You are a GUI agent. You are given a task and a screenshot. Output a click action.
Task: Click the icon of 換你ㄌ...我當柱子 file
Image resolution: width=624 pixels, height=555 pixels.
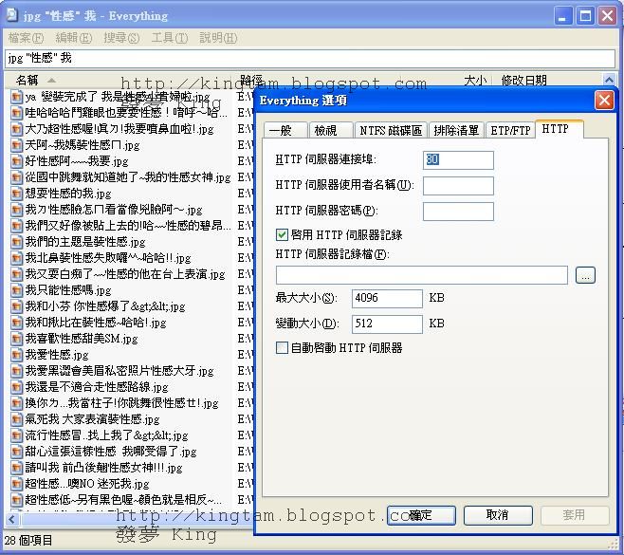(16, 403)
